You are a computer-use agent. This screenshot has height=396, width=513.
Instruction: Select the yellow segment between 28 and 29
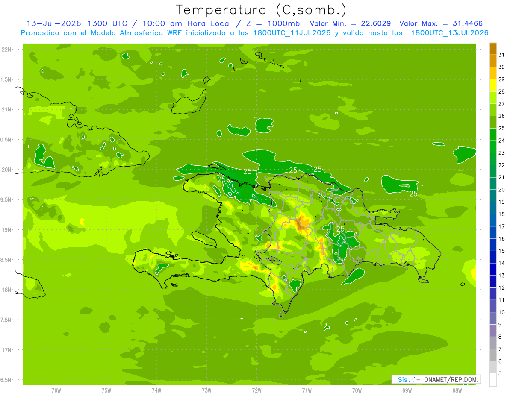click(493, 85)
